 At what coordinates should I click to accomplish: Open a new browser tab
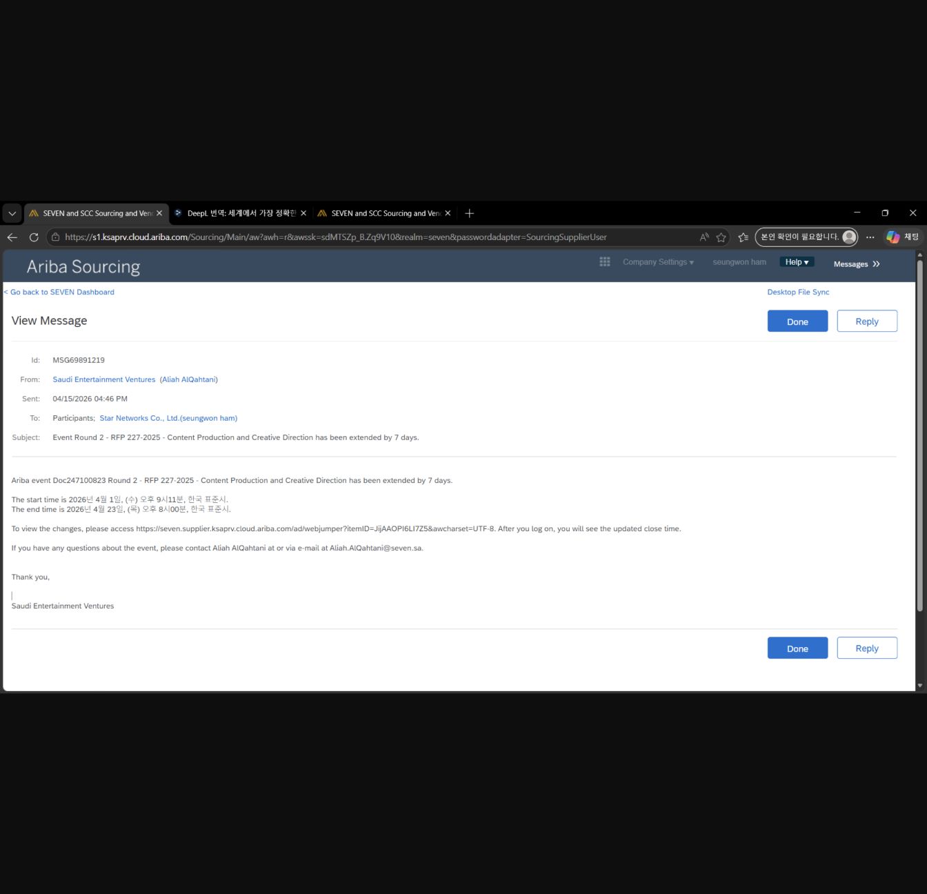470,214
